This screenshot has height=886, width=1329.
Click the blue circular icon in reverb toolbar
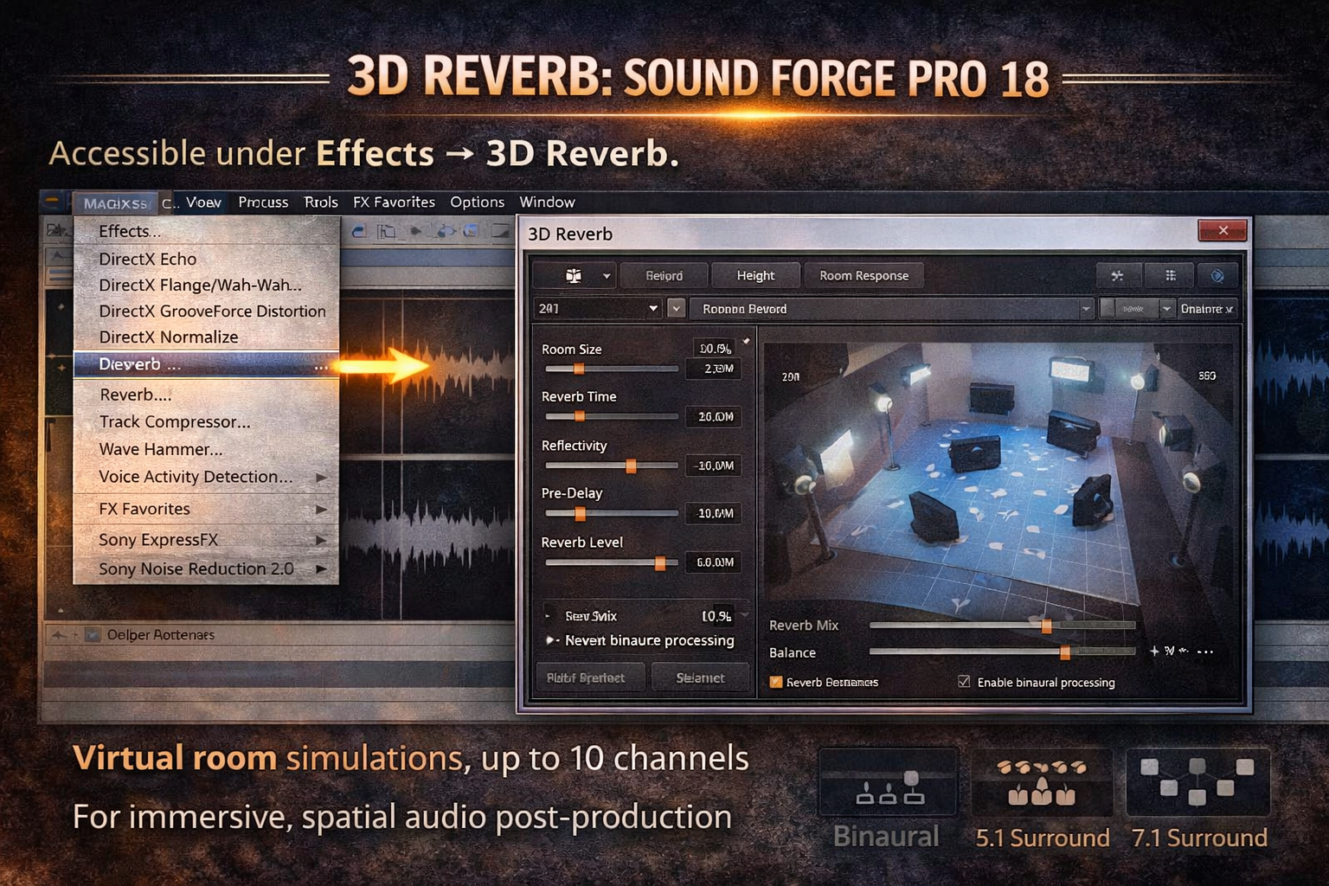tap(1217, 276)
